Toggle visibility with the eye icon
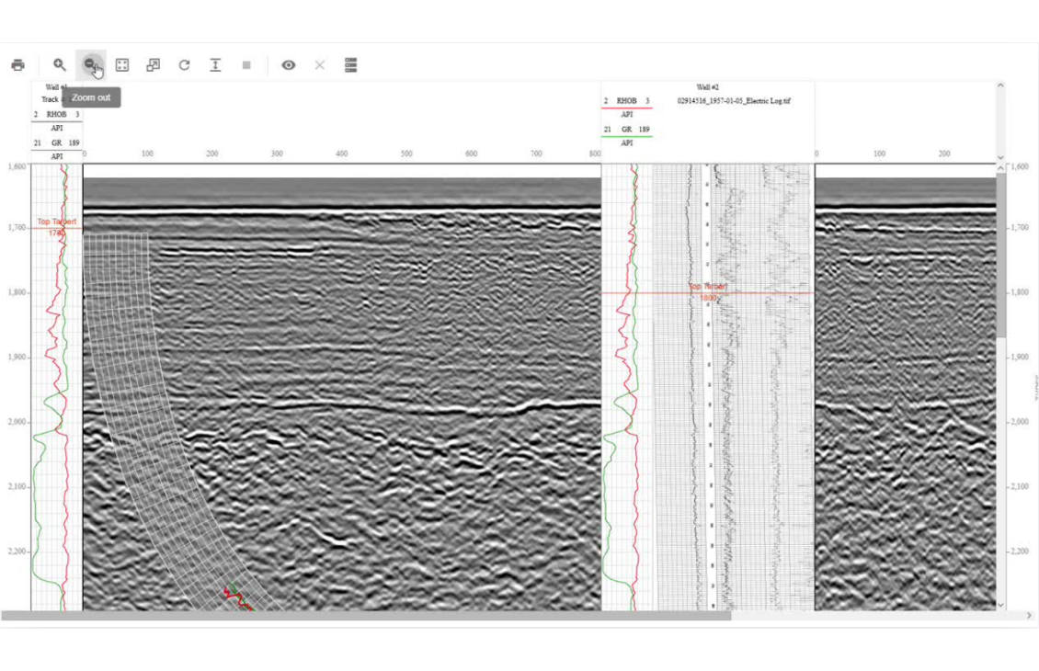The image size is (1039, 671). tap(288, 65)
